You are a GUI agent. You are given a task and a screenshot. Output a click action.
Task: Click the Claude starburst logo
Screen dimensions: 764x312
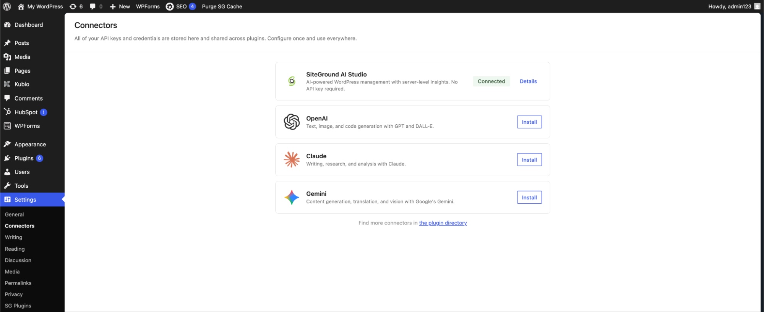pyautogui.click(x=292, y=159)
